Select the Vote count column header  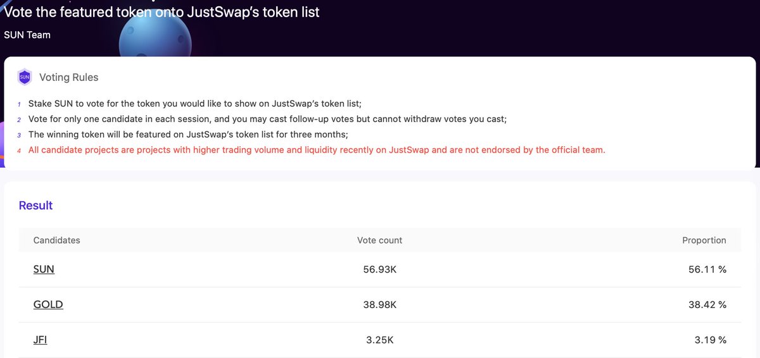pos(380,240)
